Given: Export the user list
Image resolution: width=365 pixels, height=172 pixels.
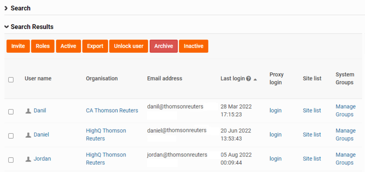Looking at the screenshot, I should [95, 46].
